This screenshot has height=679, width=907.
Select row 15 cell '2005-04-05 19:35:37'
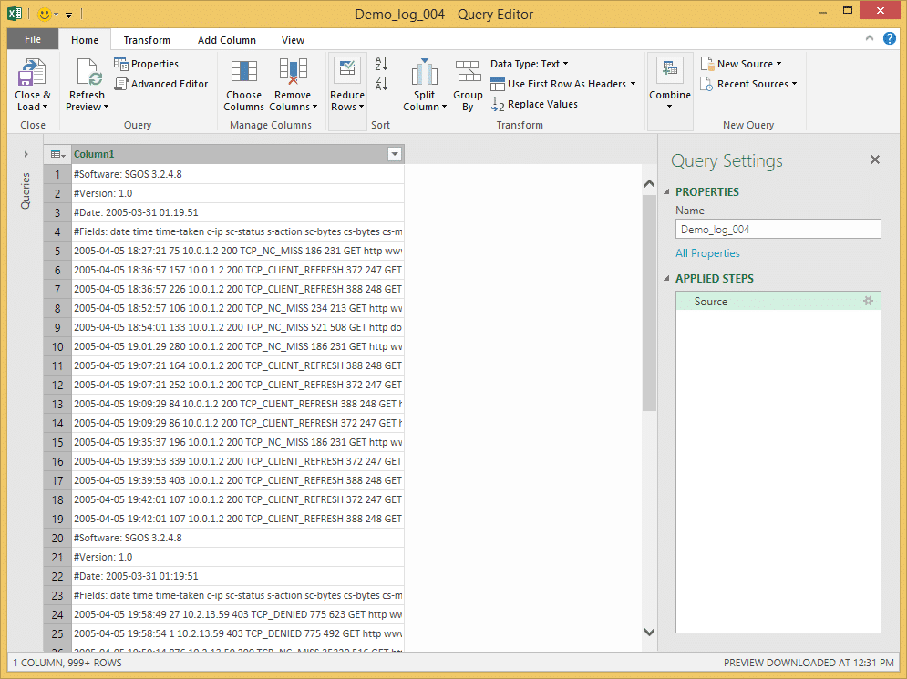[x=238, y=442]
